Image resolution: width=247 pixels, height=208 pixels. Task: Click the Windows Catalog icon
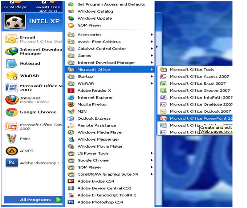click(x=71, y=11)
